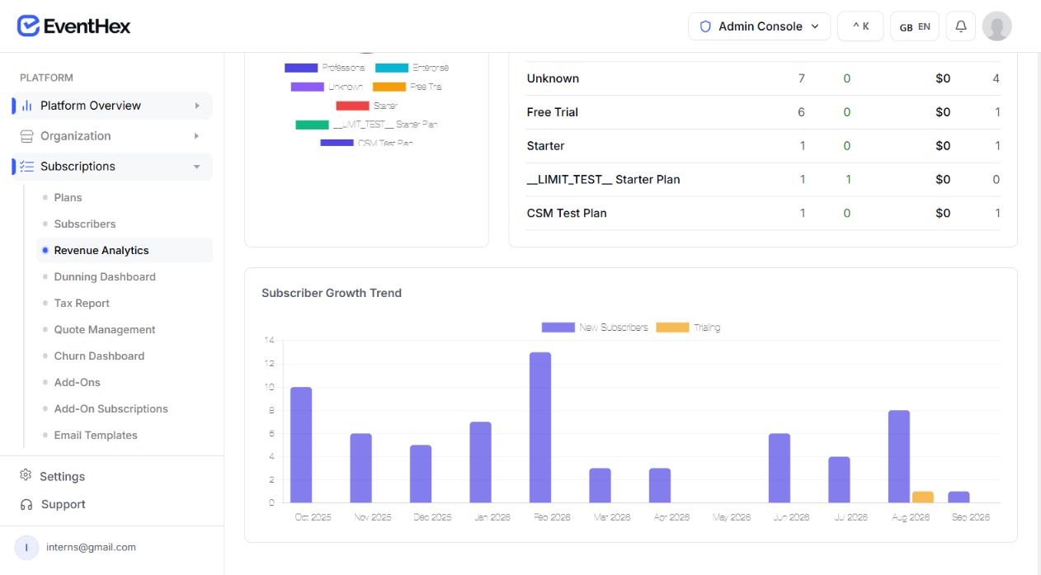Open the GB EN language selector
Viewport: 1041px width, 575px height.
click(915, 26)
